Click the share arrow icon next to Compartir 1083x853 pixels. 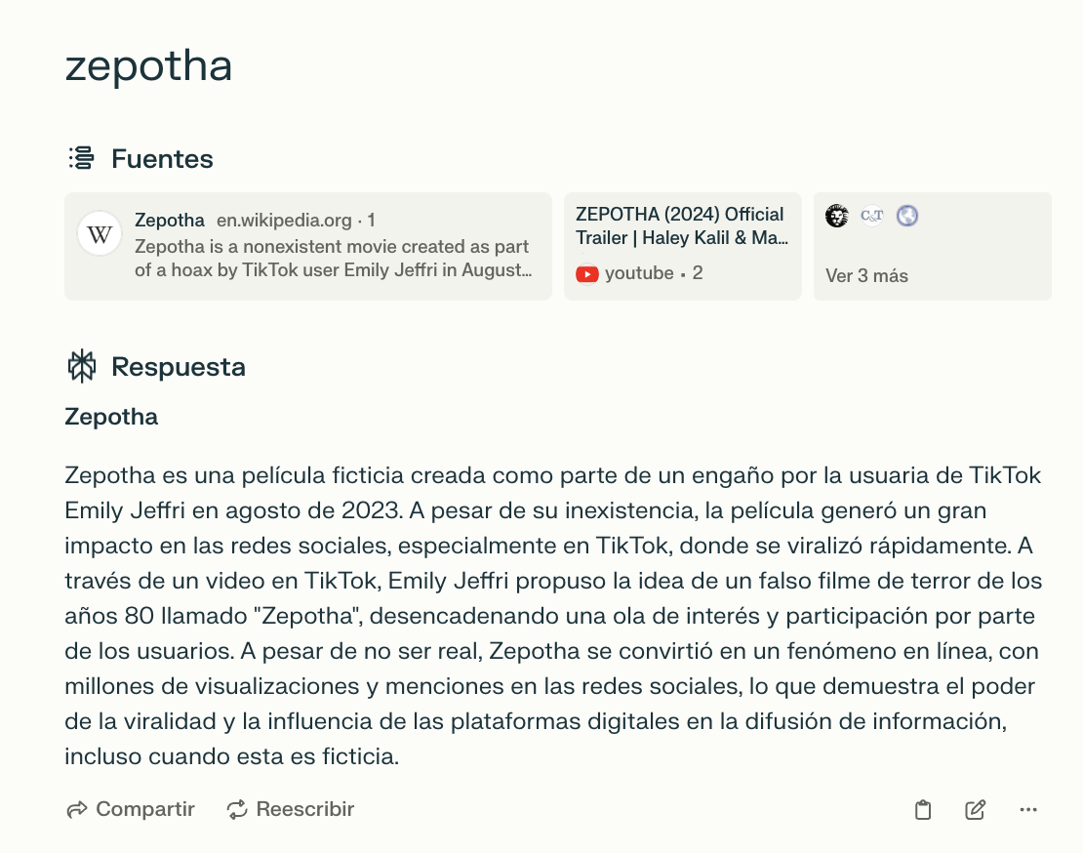click(76, 809)
